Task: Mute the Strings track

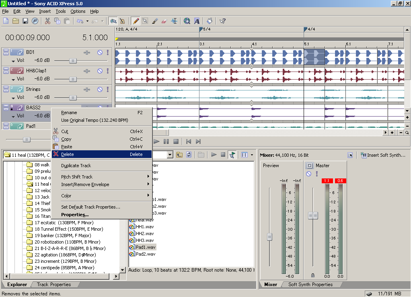Action: [100, 90]
